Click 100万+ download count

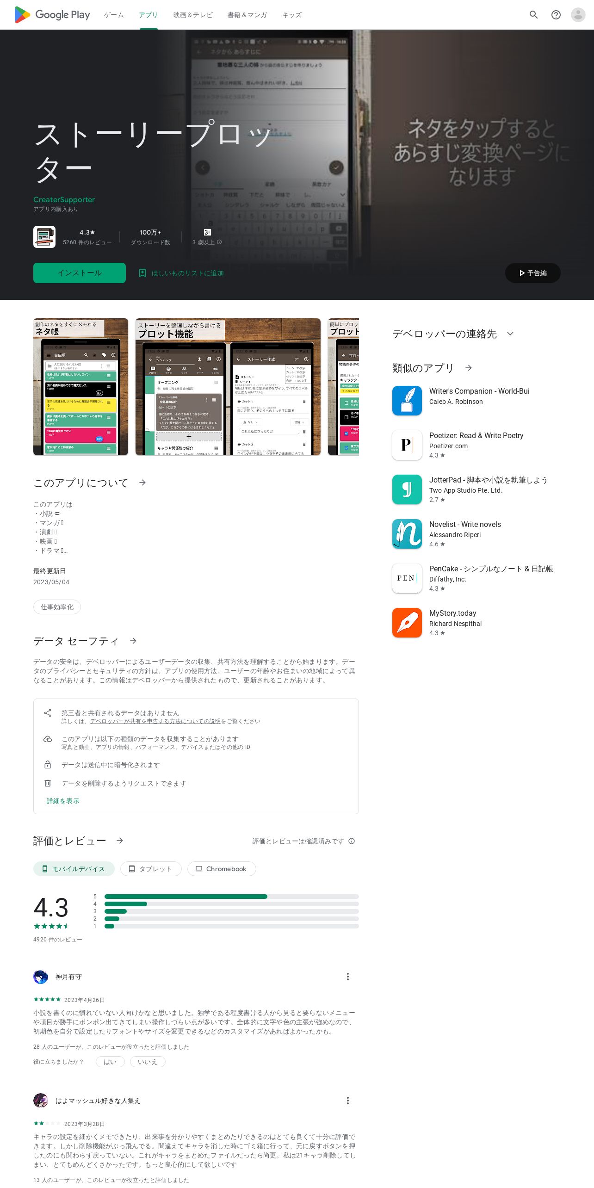pyautogui.click(x=150, y=237)
